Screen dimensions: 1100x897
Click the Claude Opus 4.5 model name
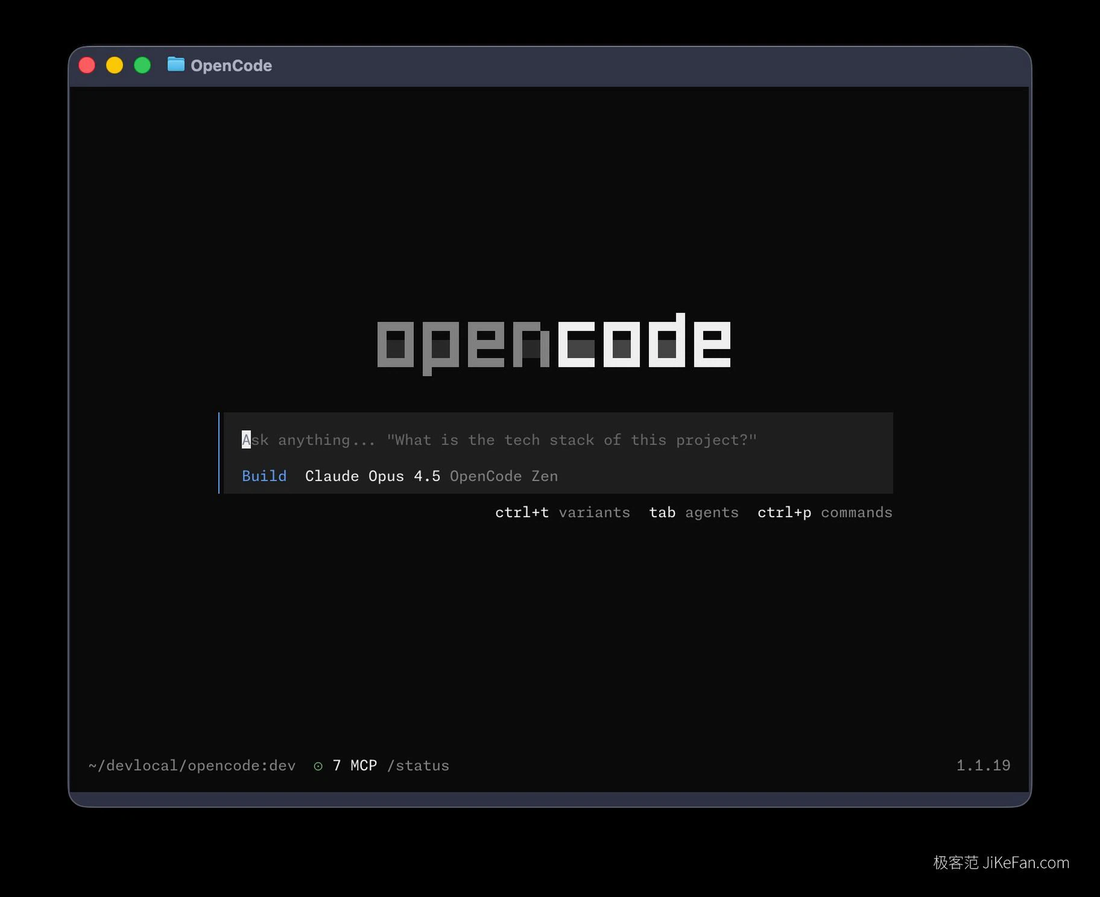click(x=373, y=476)
